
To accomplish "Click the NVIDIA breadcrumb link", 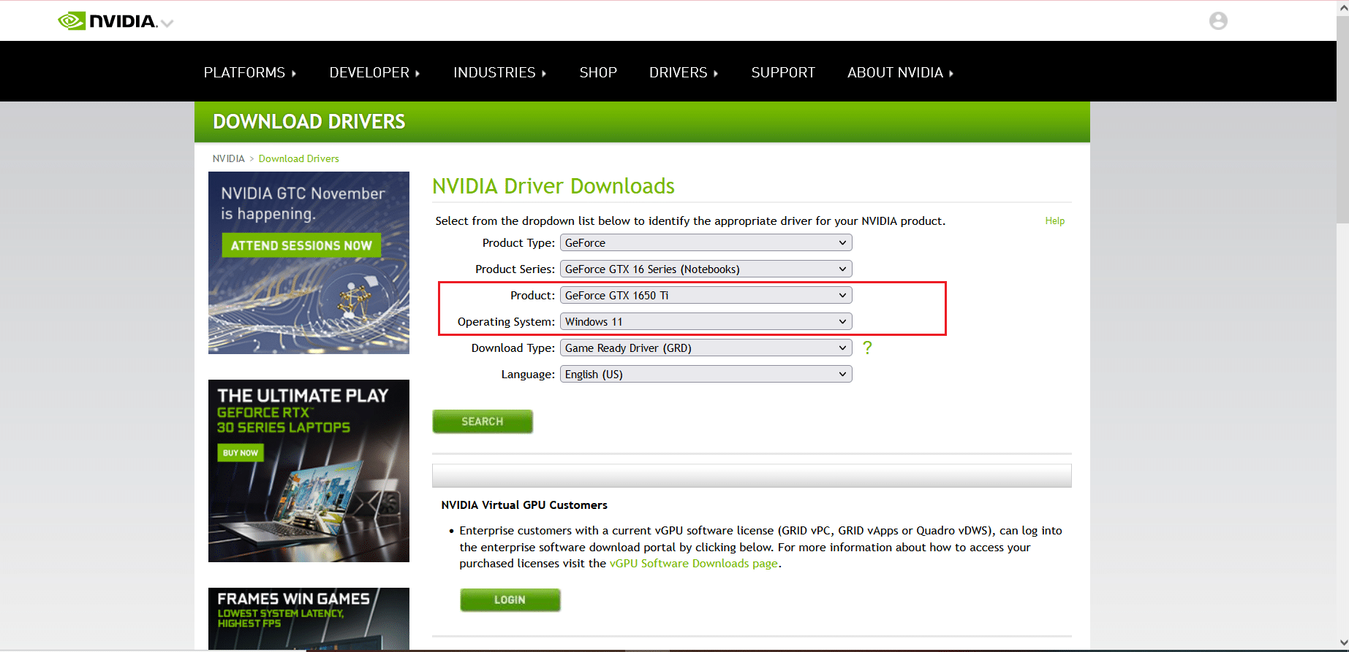I will [x=229, y=158].
